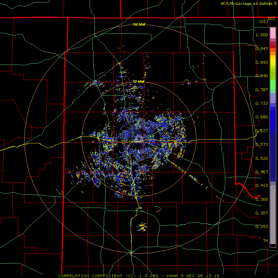
Task: Pick the pink segment at the color bar top
Action: [273, 33]
